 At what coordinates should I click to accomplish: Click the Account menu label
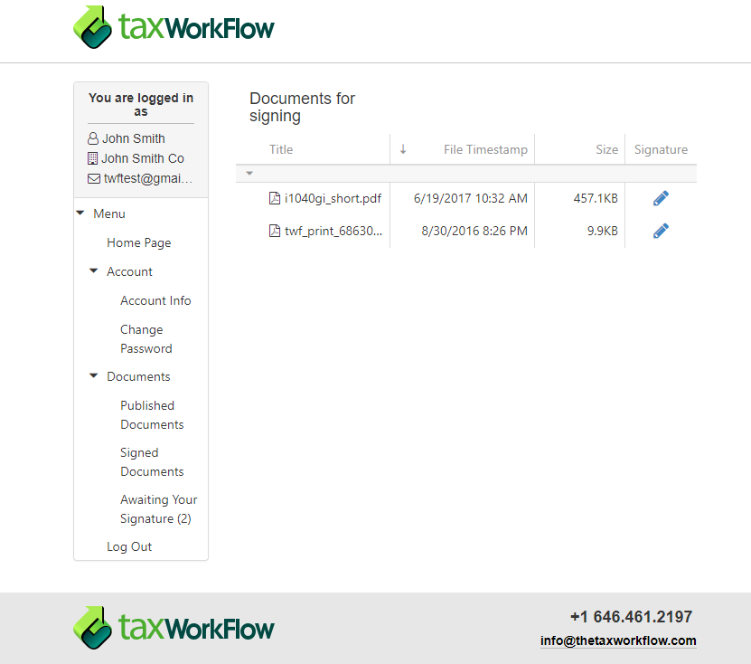coord(129,271)
